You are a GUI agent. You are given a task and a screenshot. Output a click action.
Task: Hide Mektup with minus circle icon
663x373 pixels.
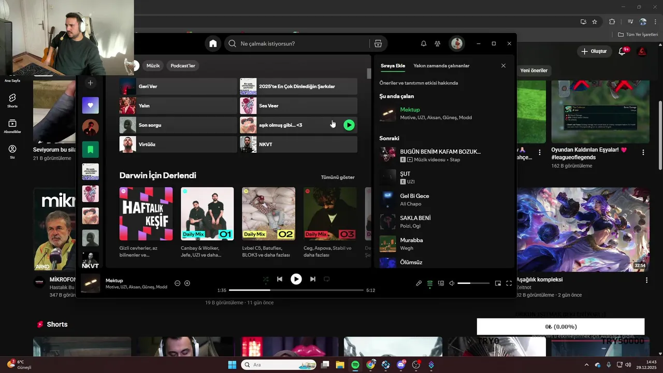[177, 283]
